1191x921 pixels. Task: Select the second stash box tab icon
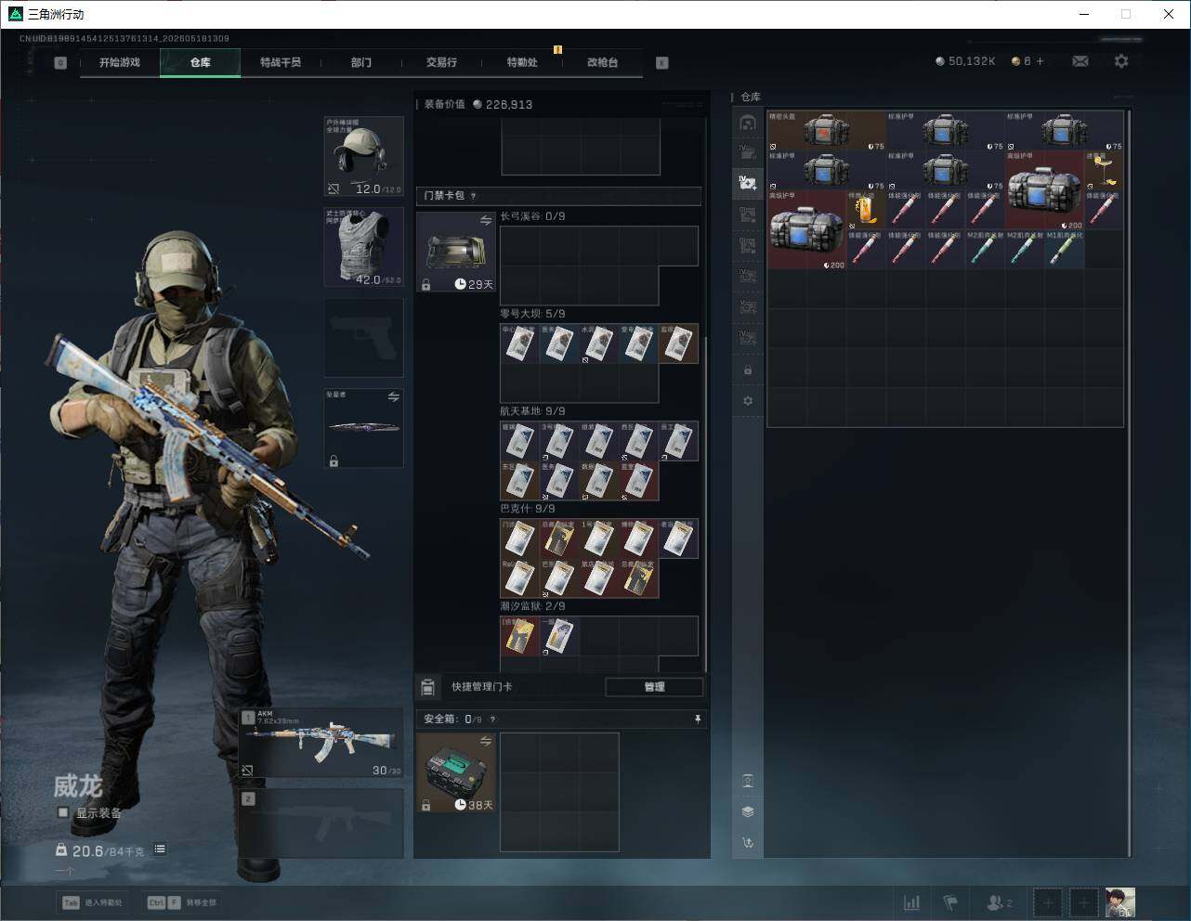point(748,152)
